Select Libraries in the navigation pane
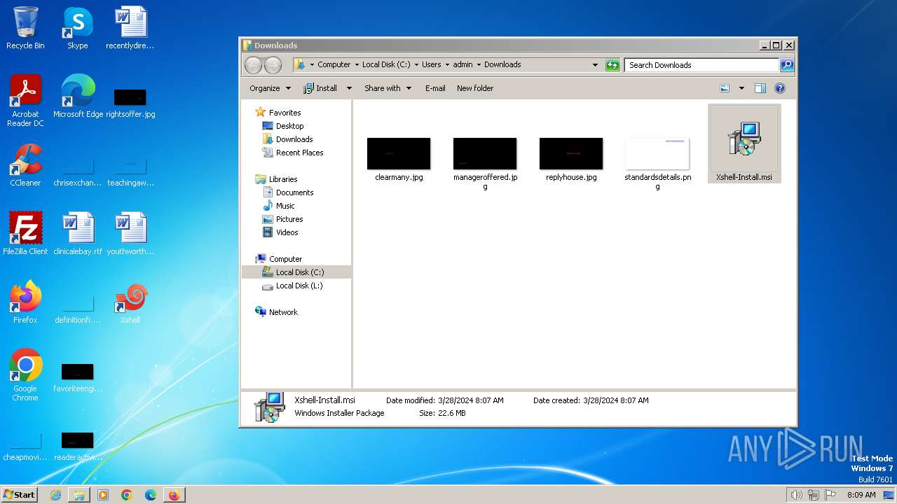The image size is (897, 504). (283, 179)
